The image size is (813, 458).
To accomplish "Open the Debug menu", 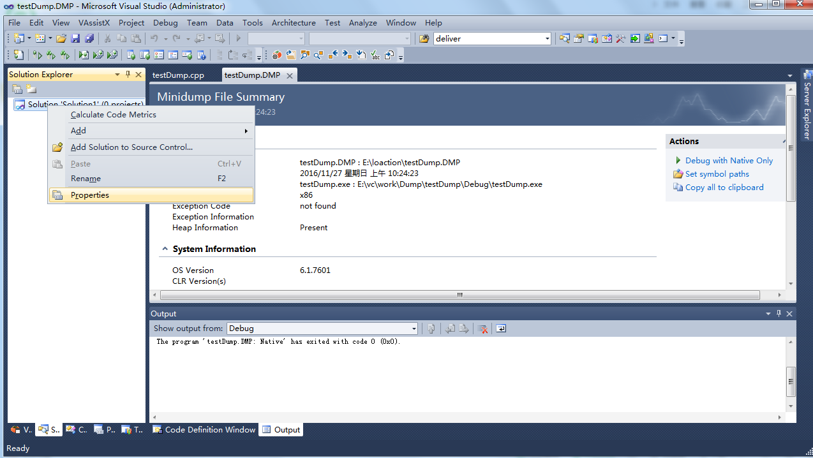I will coord(166,22).
